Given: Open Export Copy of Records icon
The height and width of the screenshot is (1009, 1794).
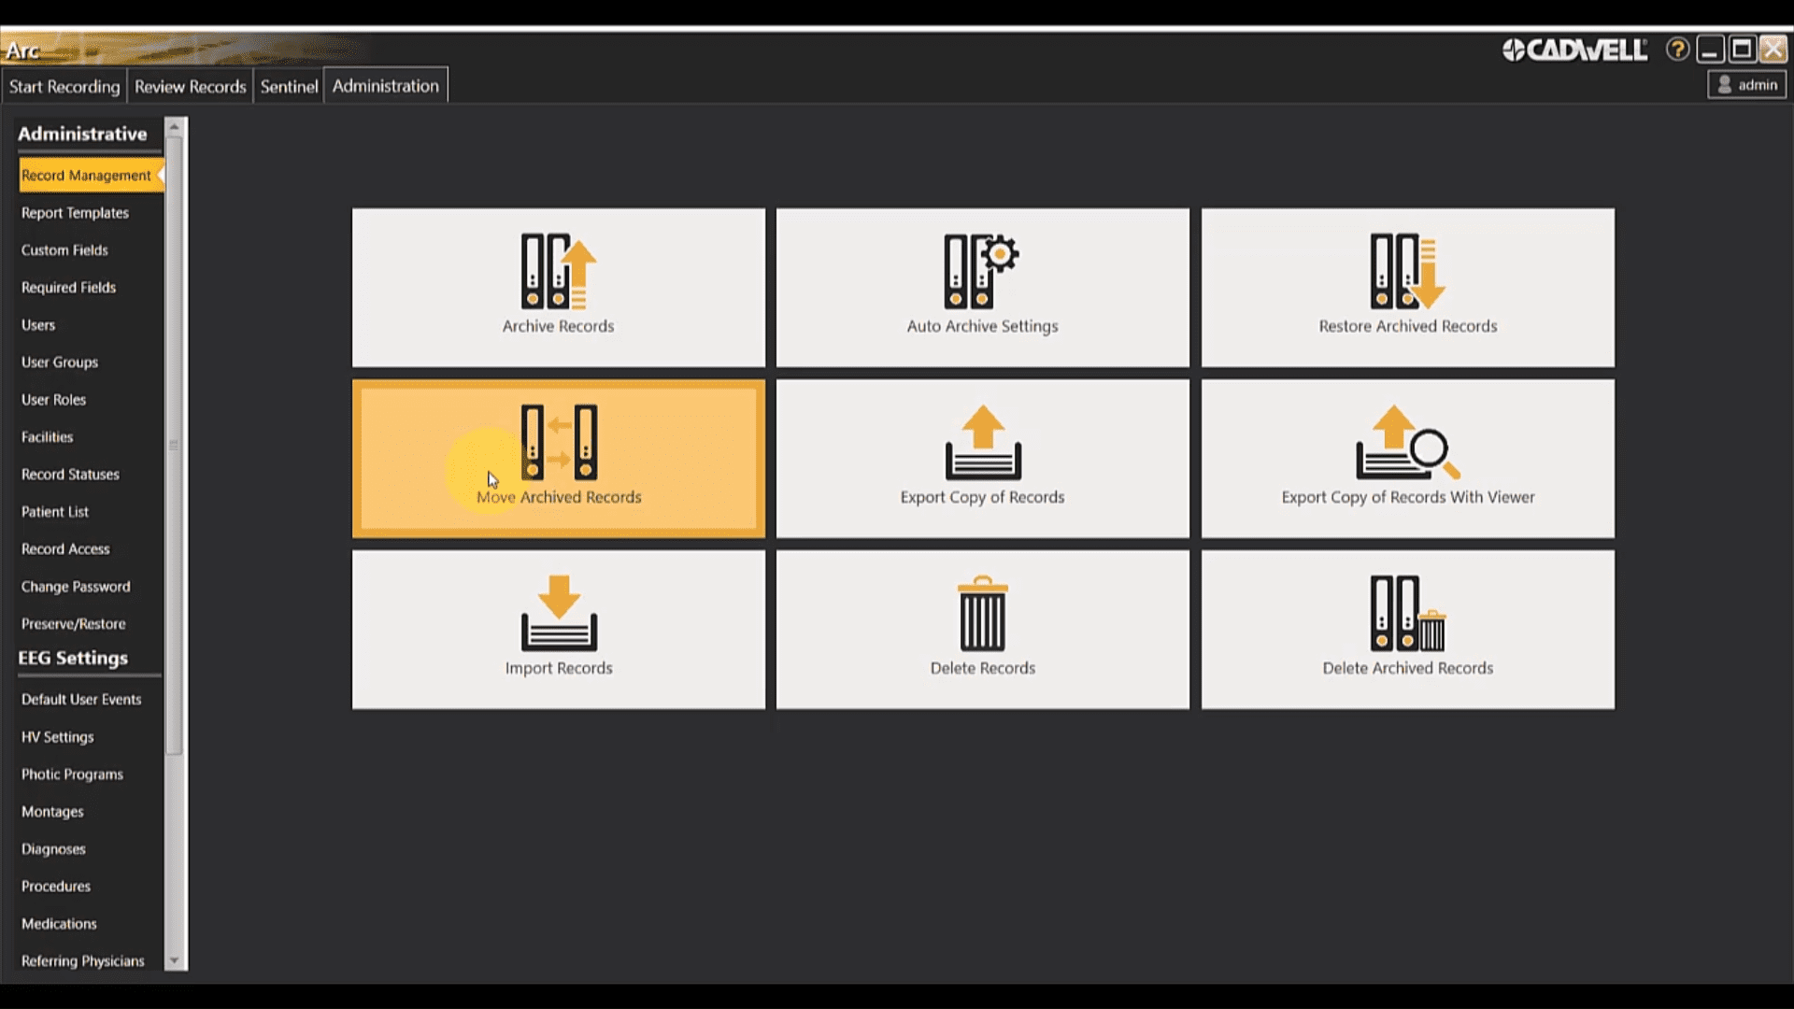Looking at the screenshot, I should (x=982, y=443).
